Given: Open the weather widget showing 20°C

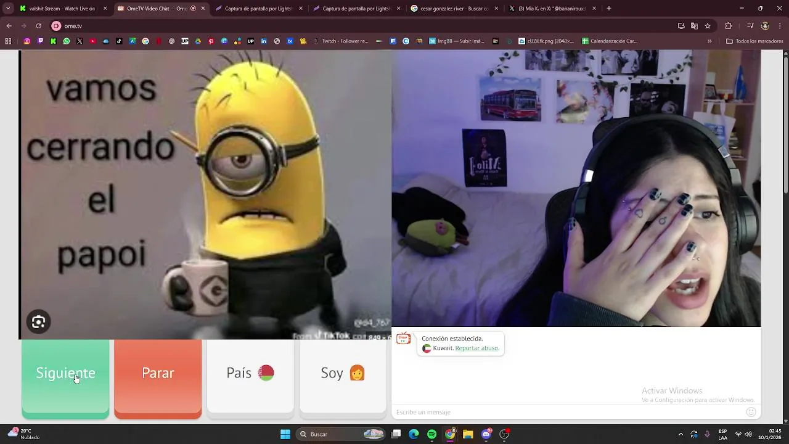Looking at the screenshot, I should 25,434.
